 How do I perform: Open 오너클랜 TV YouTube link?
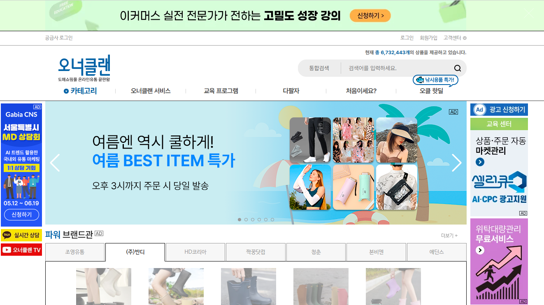(21, 250)
